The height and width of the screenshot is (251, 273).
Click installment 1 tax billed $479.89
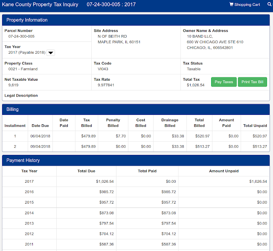(x=88, y=136)
